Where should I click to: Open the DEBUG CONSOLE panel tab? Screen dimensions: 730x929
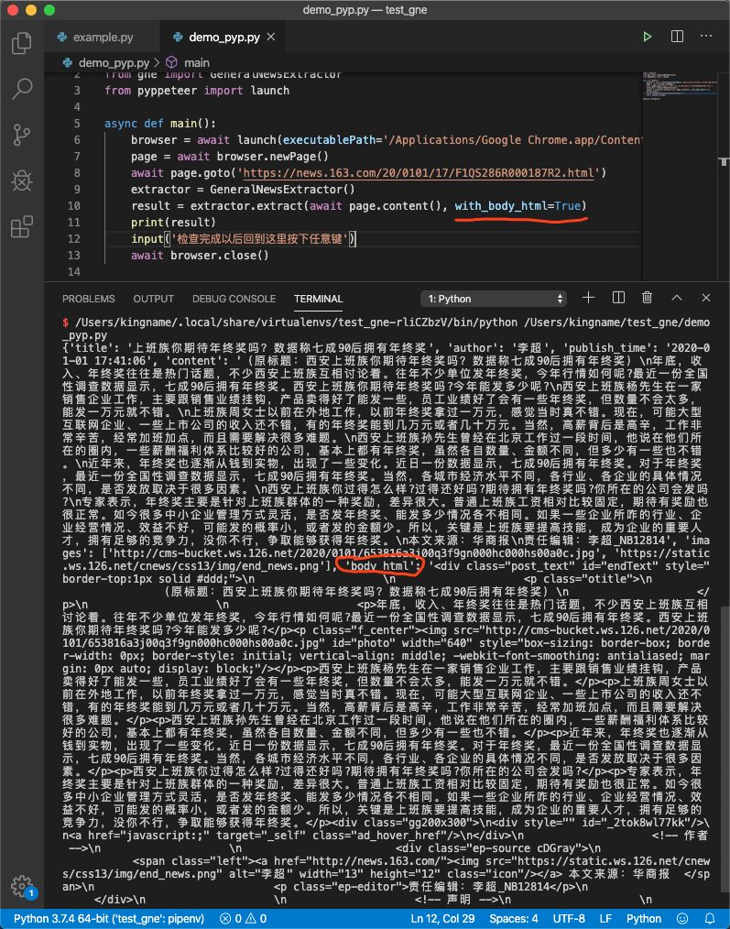234,300
